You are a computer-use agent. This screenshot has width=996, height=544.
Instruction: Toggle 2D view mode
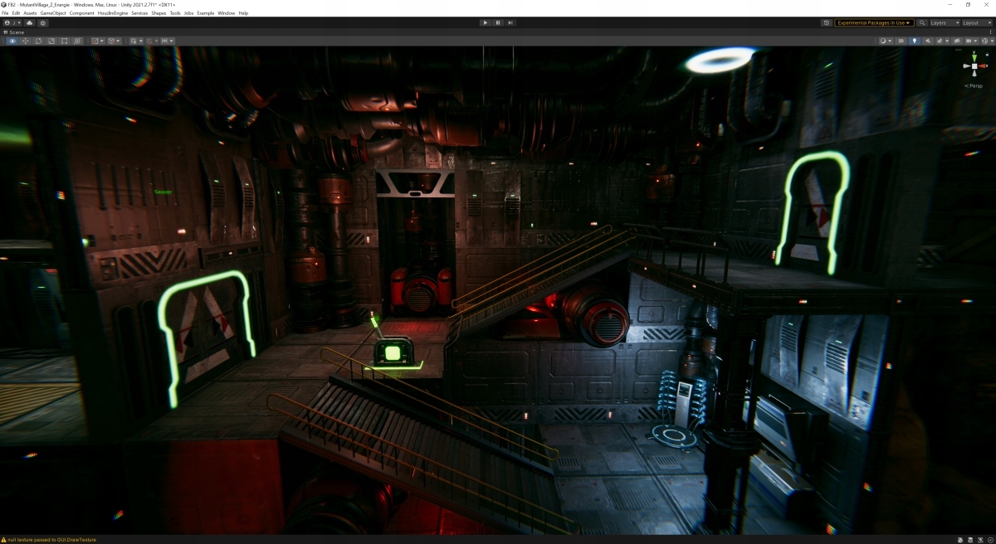click(x=901, y=41)
